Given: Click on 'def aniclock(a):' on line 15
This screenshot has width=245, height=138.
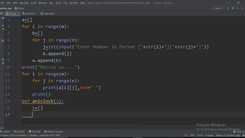Looking at the screenshot, I should (42, 101).
